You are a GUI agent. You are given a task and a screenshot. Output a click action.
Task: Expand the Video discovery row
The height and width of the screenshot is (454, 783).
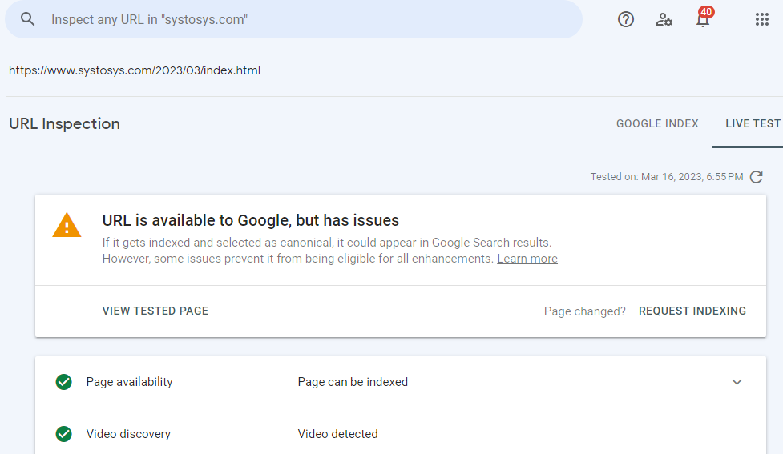click(401, 434)
